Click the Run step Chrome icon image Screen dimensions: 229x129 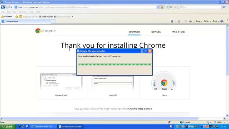coord(164,83)
